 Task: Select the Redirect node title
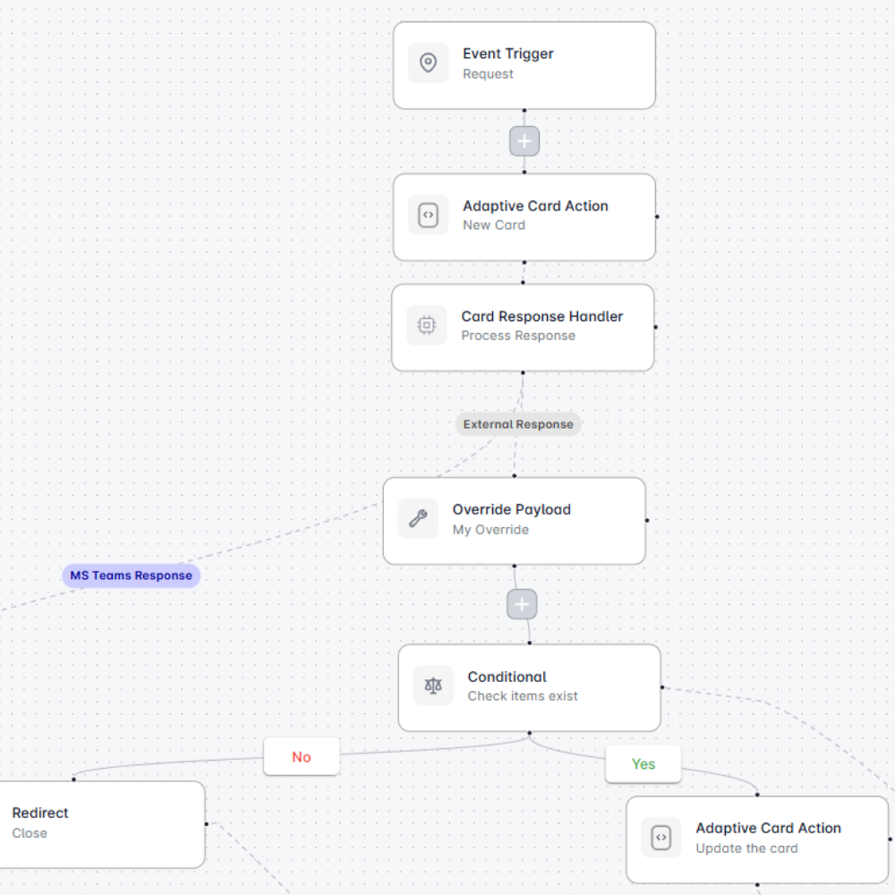40,813
